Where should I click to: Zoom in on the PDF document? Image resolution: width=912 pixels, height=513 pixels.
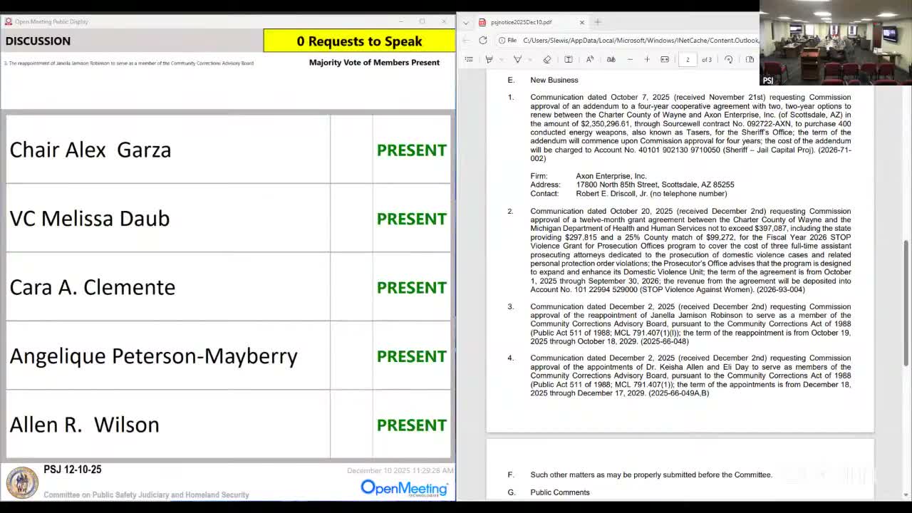647,59
